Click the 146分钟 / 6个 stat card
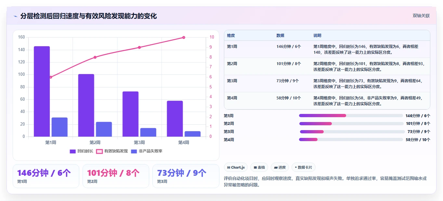Image resolution: width=443 pixels, height=201 pixels. pyautogui.click(x=46, y=176)
